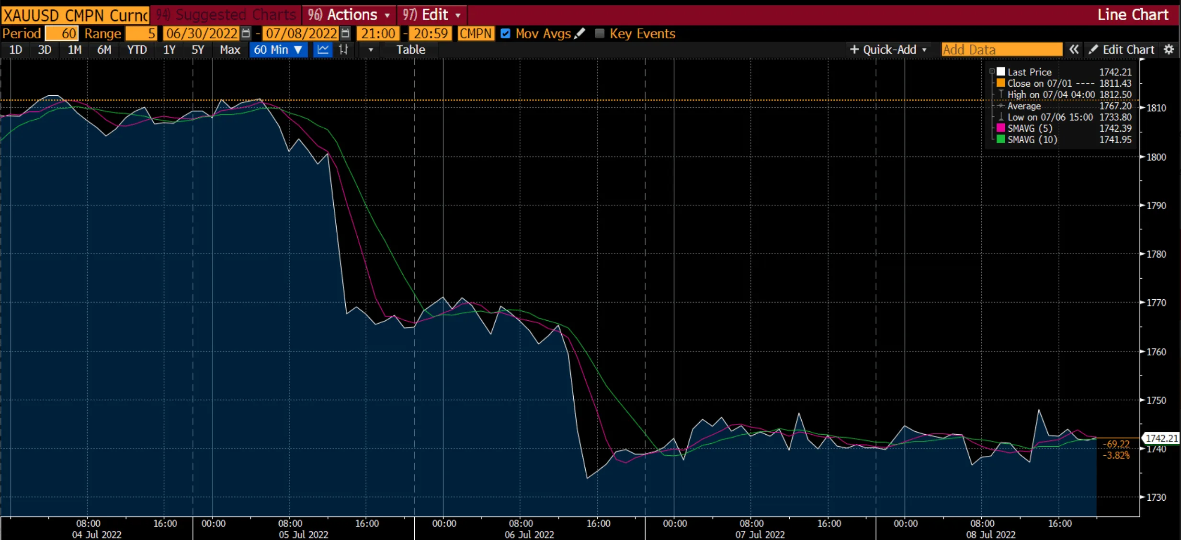This screenshot has height=540, width=1181.
Task: Switch to the 1D range tab
Action: click(x=15, y=49)
